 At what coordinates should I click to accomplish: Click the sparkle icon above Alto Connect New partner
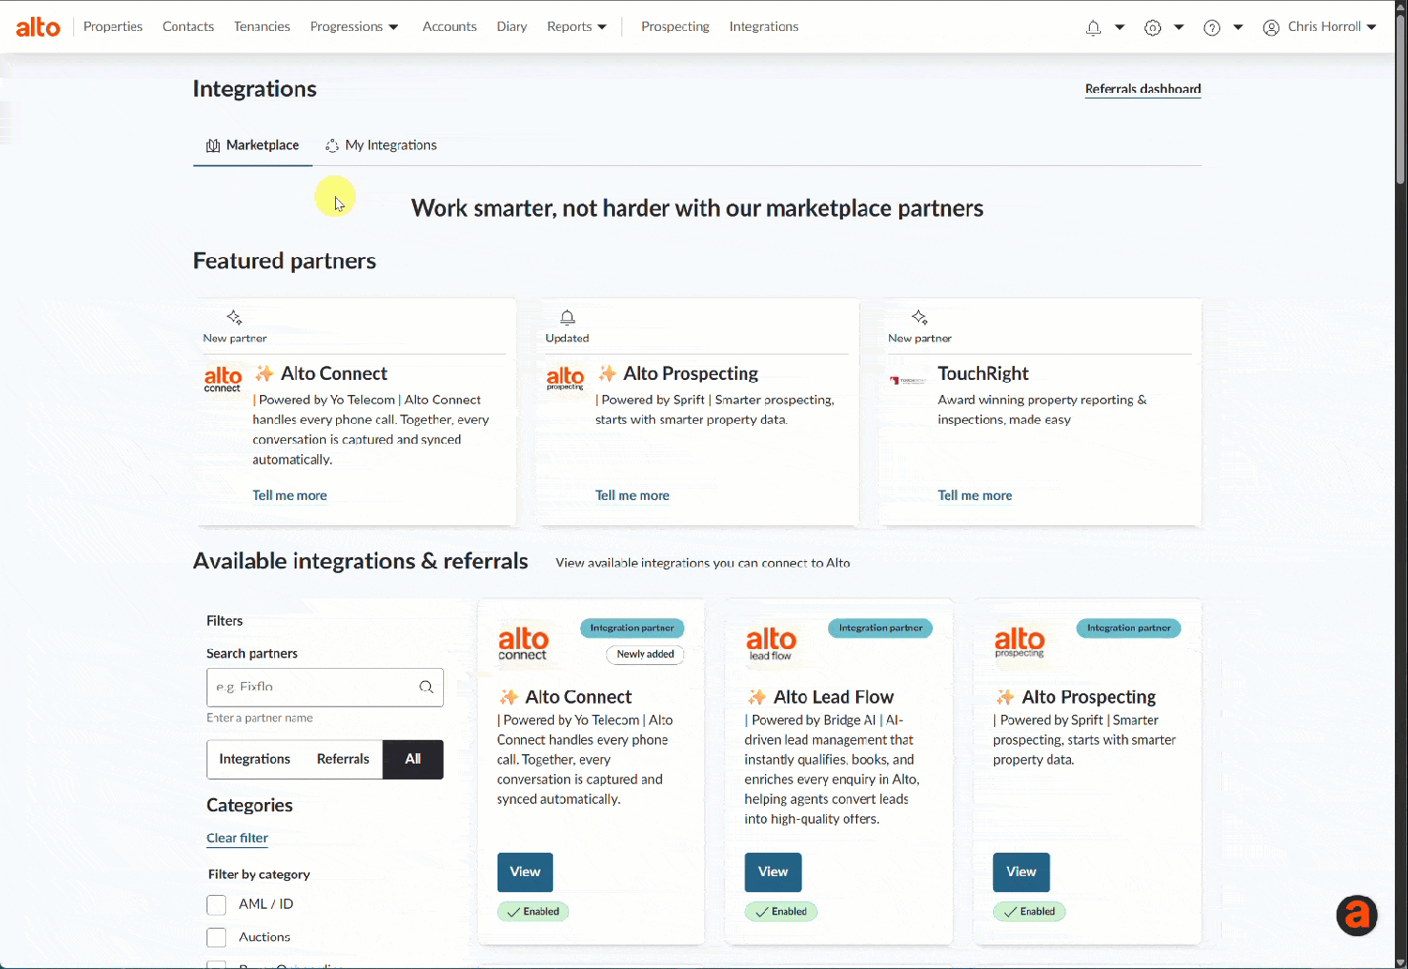(x=235, y=317)
